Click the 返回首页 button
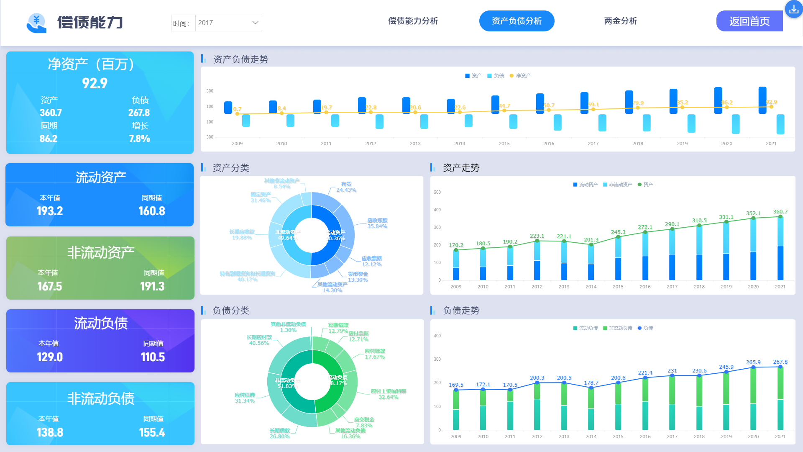This screenshot has height=452, width=803. [x=749, y=21]
